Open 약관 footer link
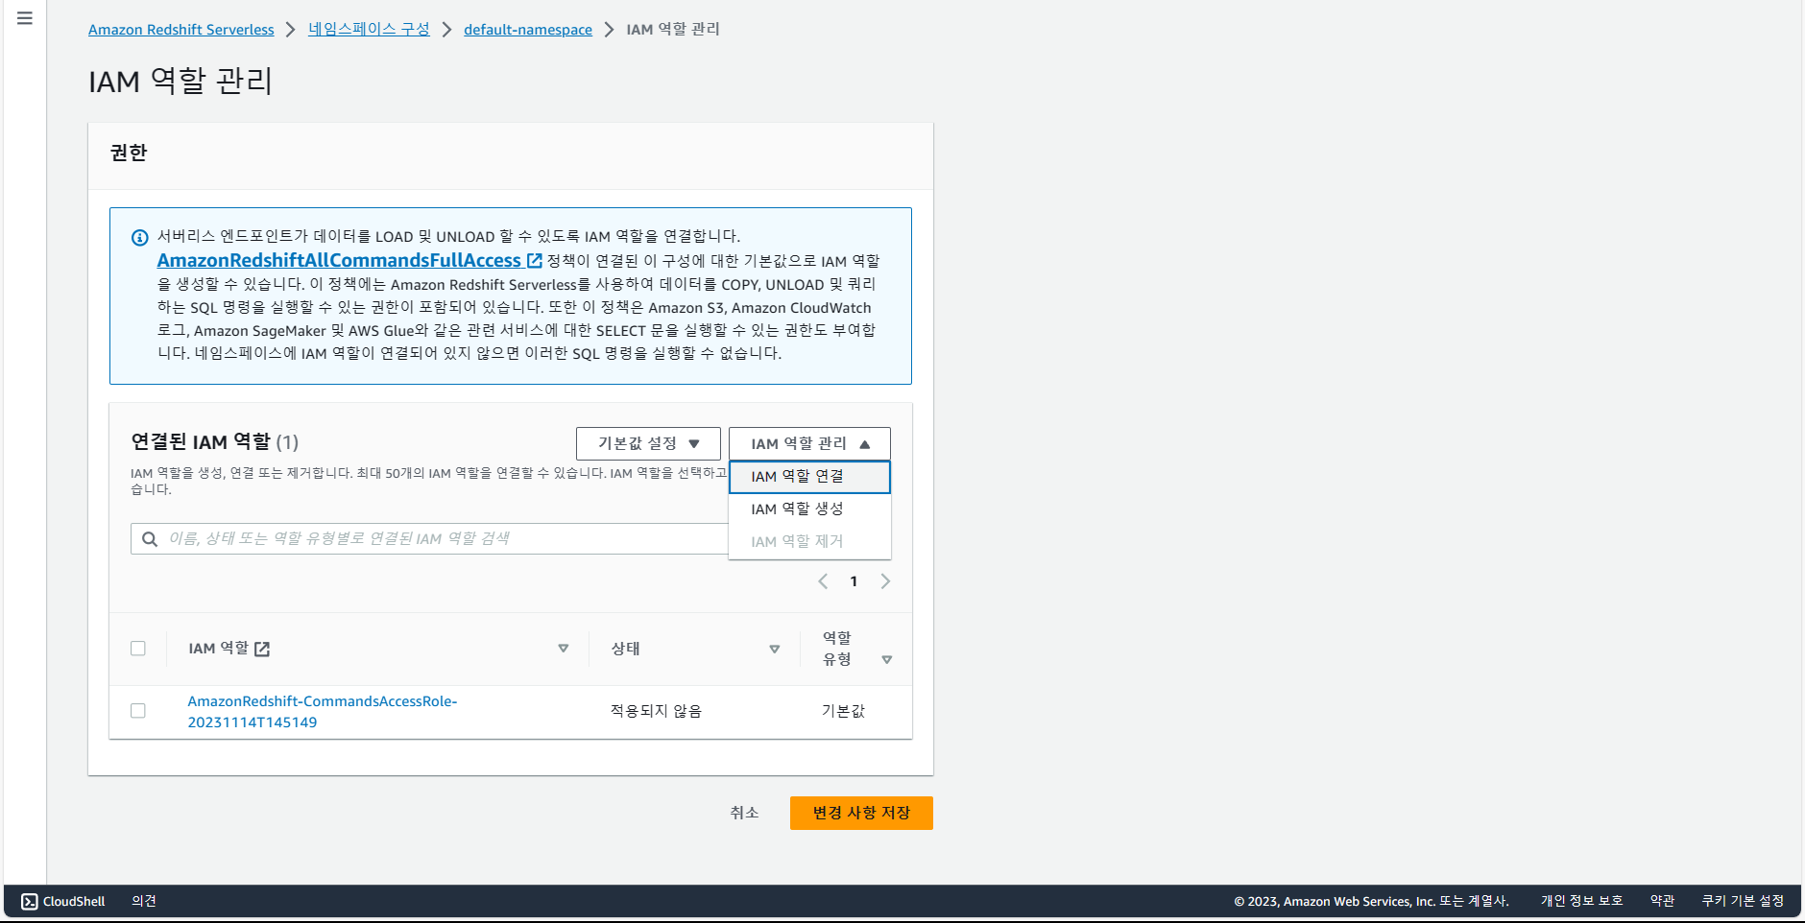 click(x=1662, y=901)
